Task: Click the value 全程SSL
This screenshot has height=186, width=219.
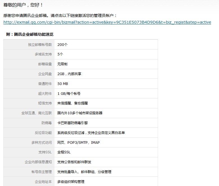Action: coord(64,152)
